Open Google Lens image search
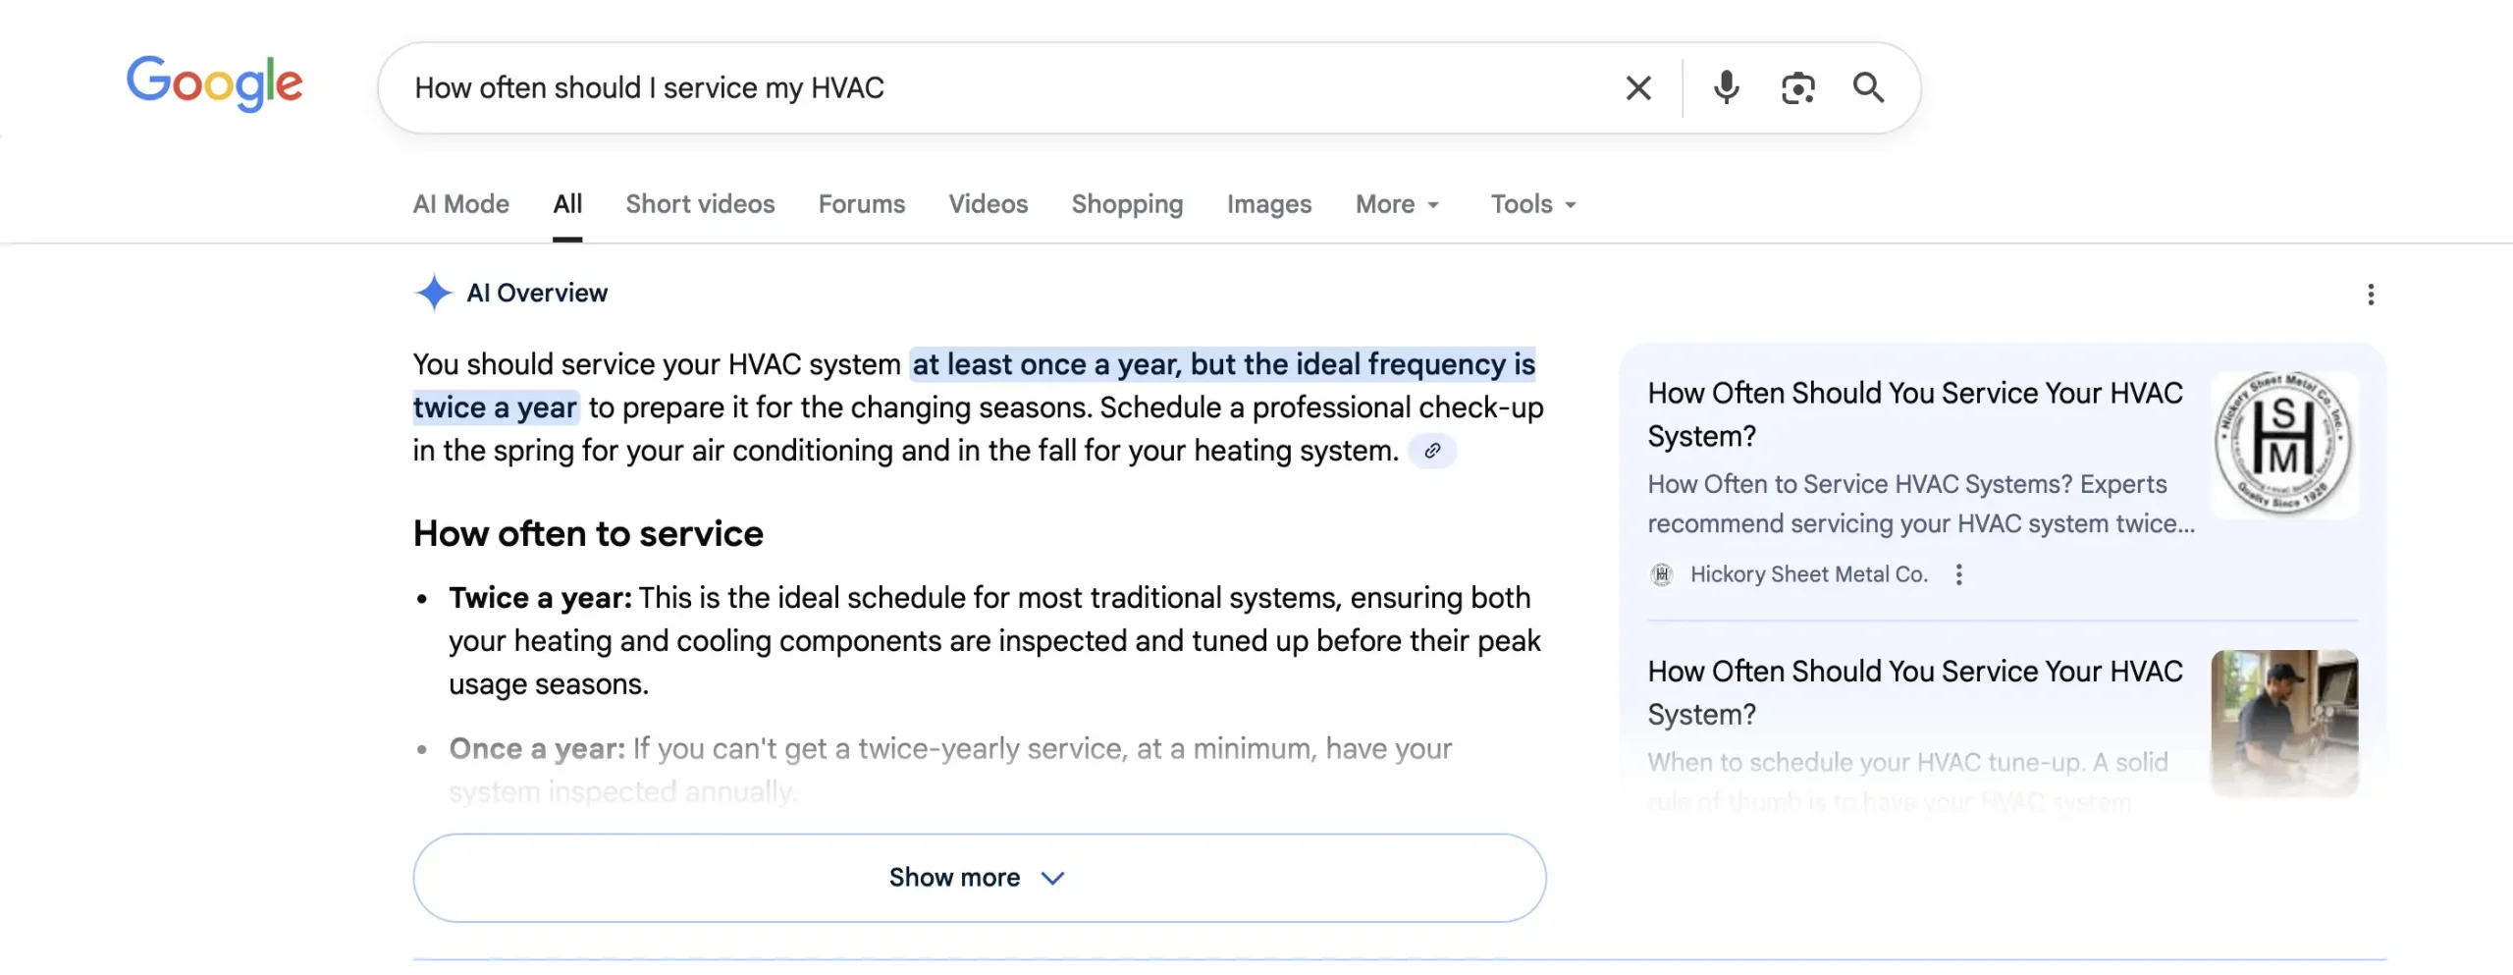2513x975 pixels. [x=1797, y=87]
